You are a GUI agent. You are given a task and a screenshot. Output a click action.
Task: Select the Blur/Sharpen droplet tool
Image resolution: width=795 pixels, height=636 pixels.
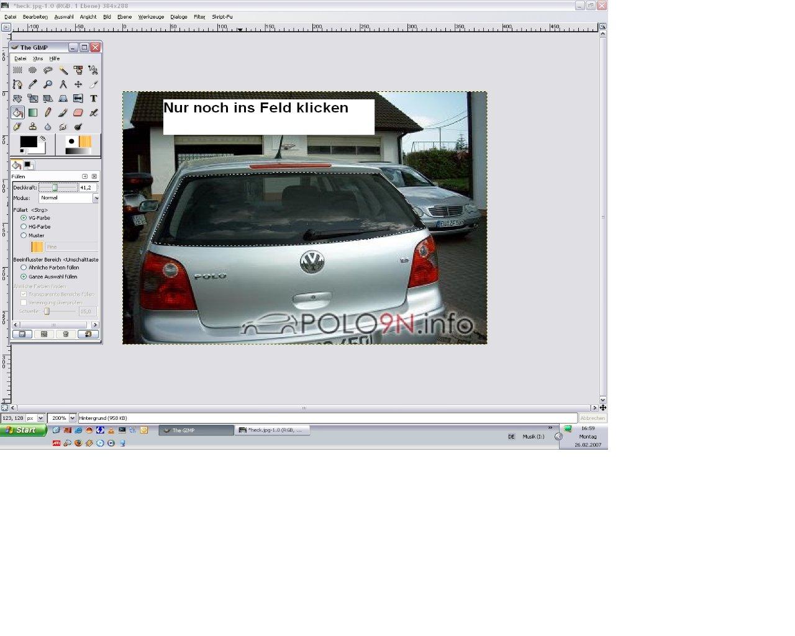(48, 127)
